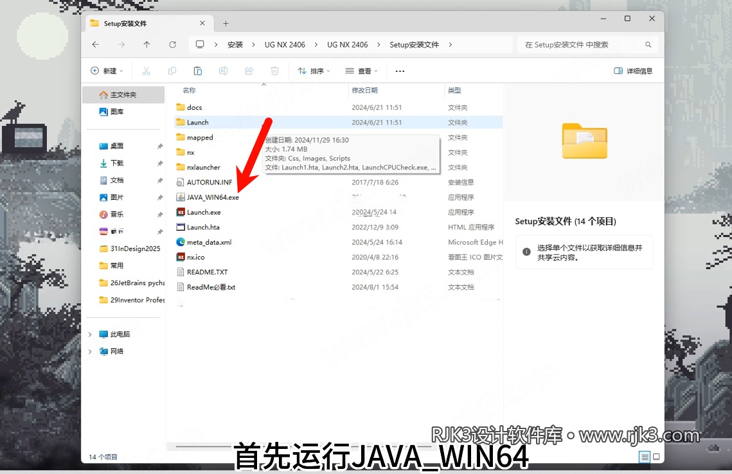Expand chevron after 安装 in address bar
Screen dimensions: 732x474
pyautogui.click(x=253, y=45)
